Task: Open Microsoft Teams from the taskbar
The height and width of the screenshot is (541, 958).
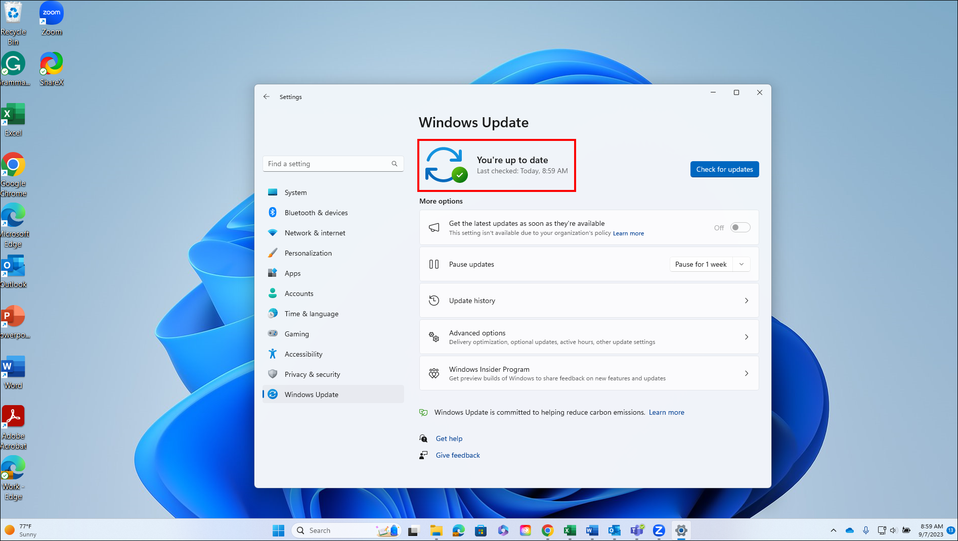Action: [636, 530]
